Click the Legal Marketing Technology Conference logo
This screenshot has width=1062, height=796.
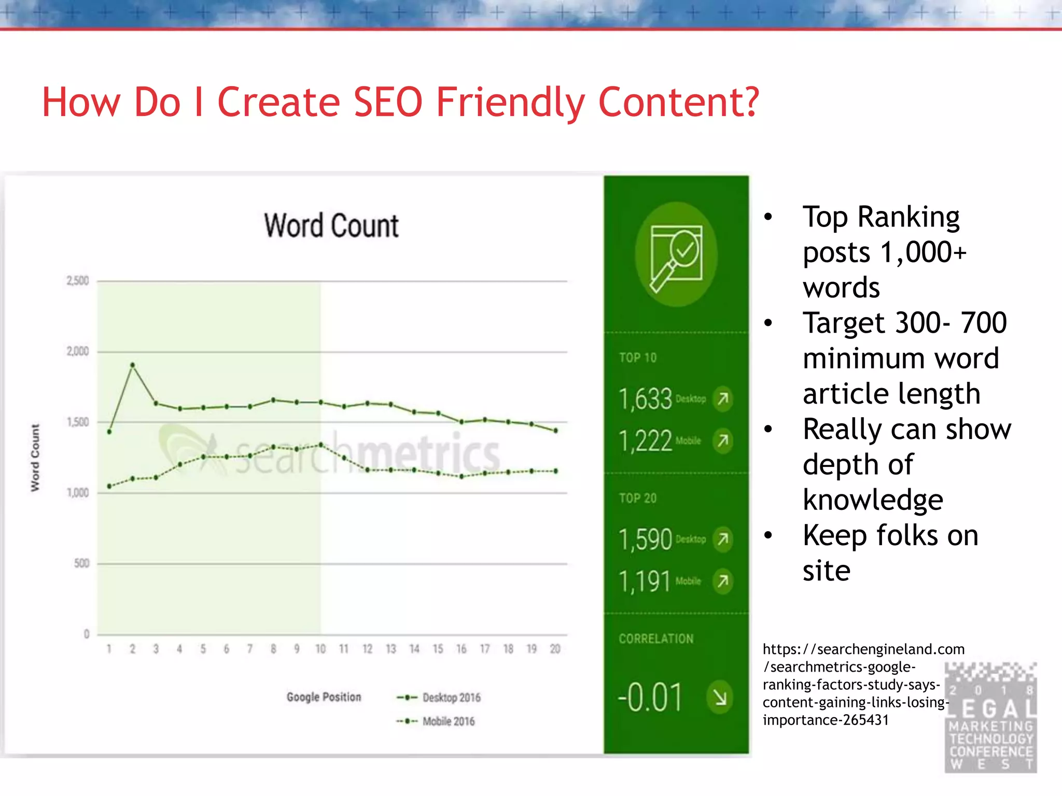click(x=991, y=718)
